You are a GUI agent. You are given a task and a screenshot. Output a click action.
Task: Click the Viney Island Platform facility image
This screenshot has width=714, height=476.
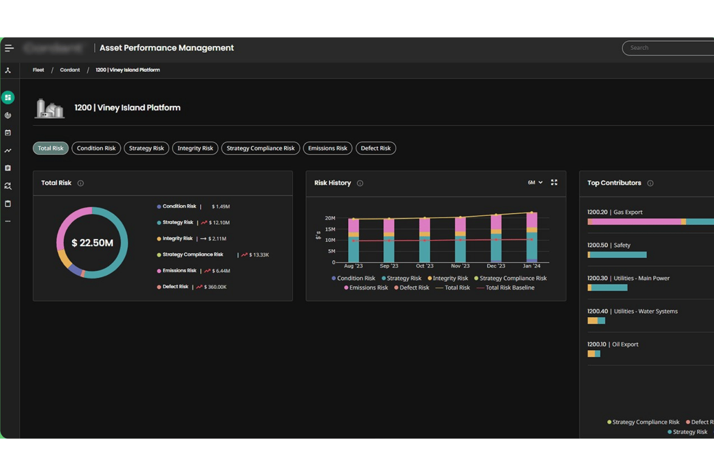49,108
